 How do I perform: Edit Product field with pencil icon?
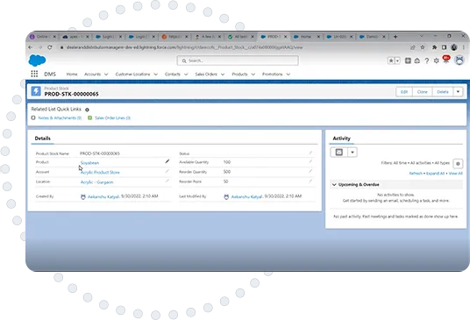click(x=167, y=161)
